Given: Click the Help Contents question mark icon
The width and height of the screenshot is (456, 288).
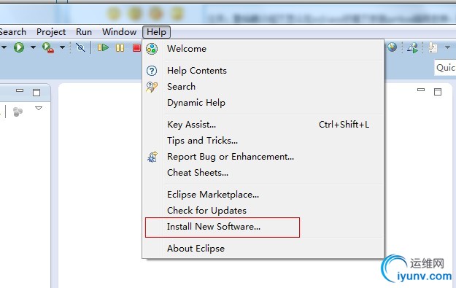Looking at the screenshot, I should coord(152,71).
